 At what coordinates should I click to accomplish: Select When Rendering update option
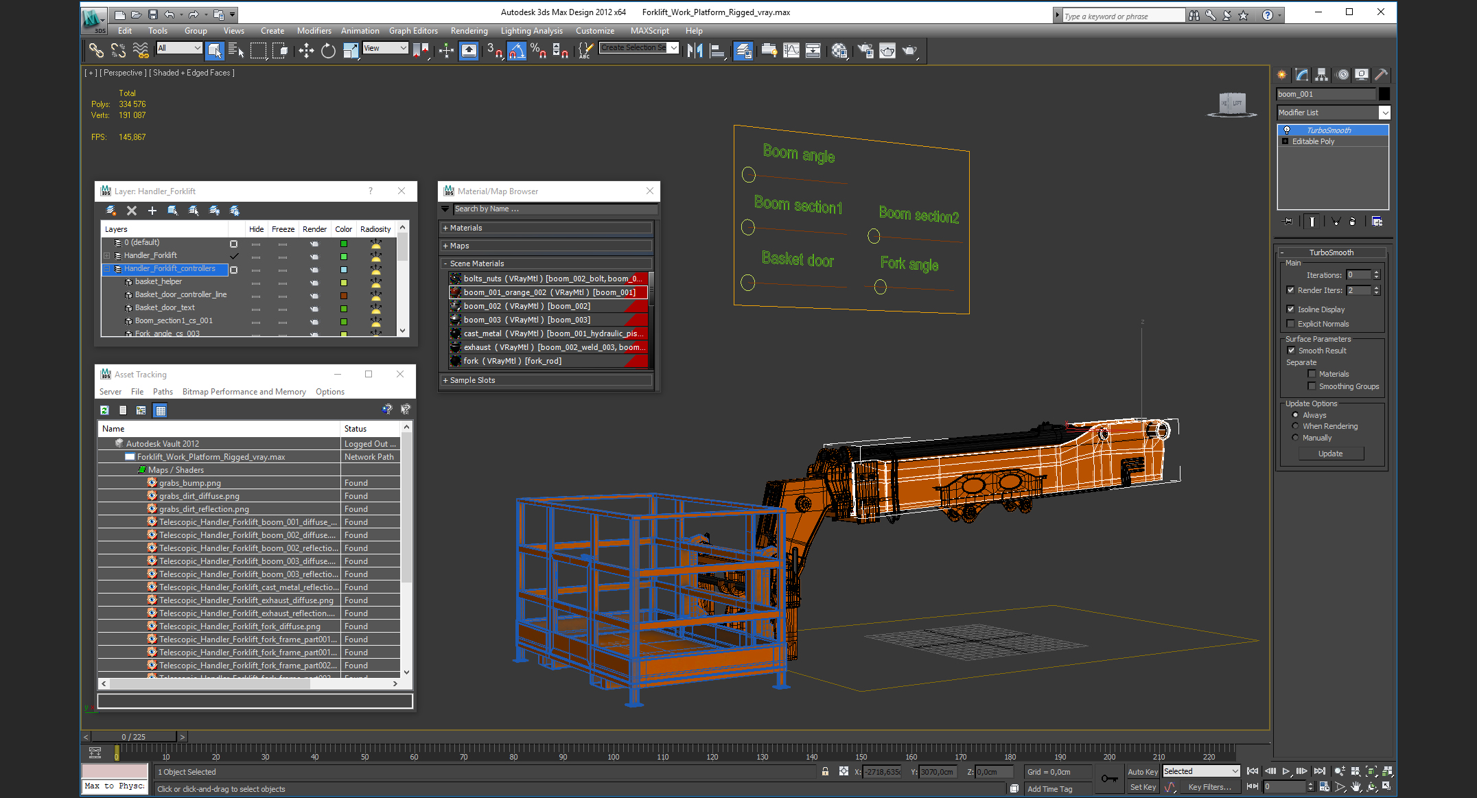[x=1295, y=426]
